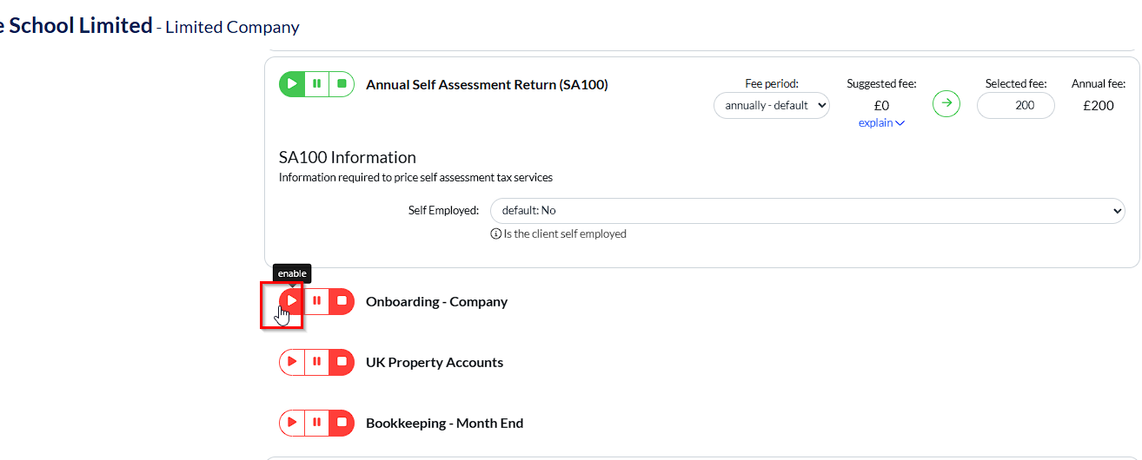
Task: Open the Self Employed dropdown
Action: tap(807, 211)
